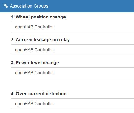The image size is (134, 113).
Task: Open the Current leakage on relay field
Action: 72,50
